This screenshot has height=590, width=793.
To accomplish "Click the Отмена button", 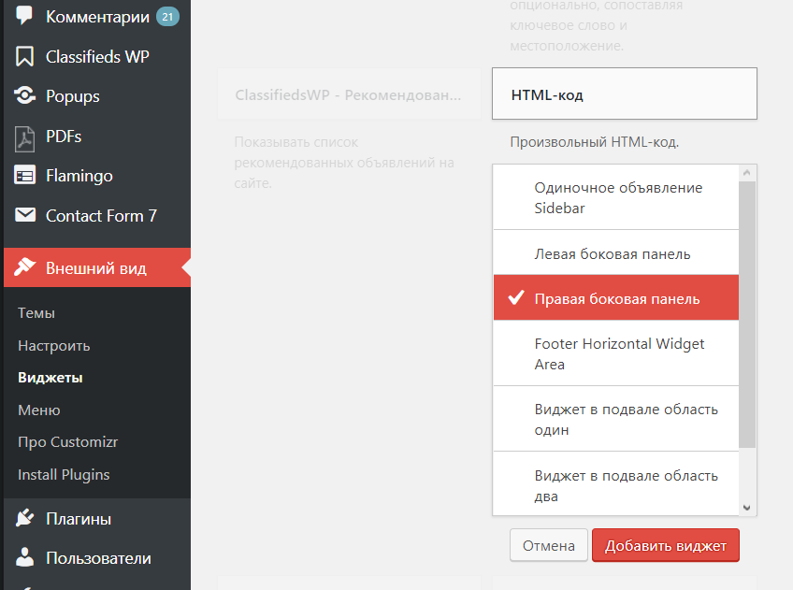I will point(549,545).
